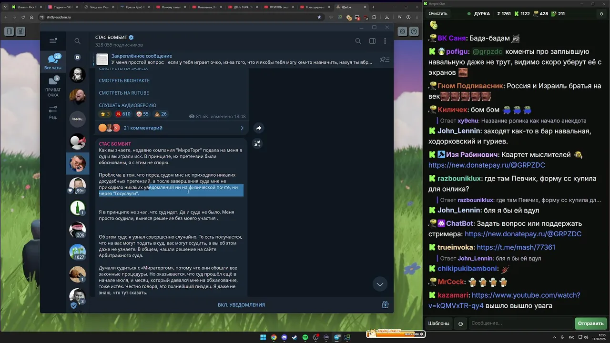Send a gift via the gift icon
The image size is (610, 343).
pyautogui.click(x=385, y=305)
